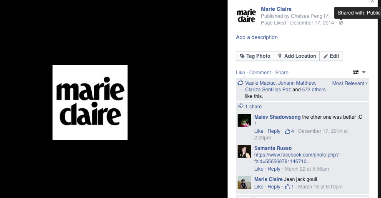Open Samanta Russo's profile picture
The height and width of the screenshot is (198, 381).
point(244,152)
